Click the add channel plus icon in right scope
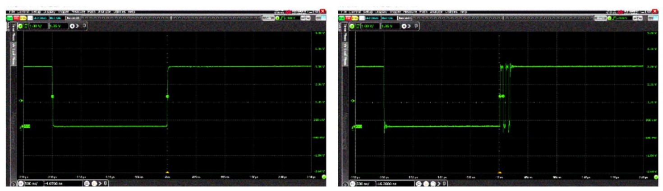 [405, 26]
